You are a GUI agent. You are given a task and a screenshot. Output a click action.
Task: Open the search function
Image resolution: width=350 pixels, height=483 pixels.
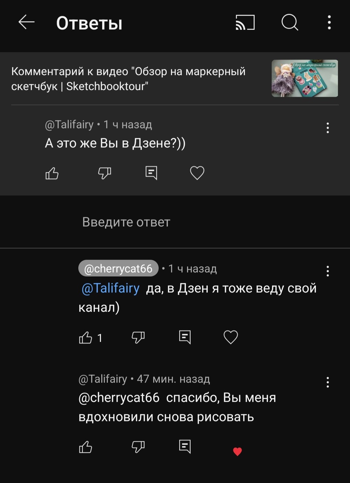pos(289,23)
